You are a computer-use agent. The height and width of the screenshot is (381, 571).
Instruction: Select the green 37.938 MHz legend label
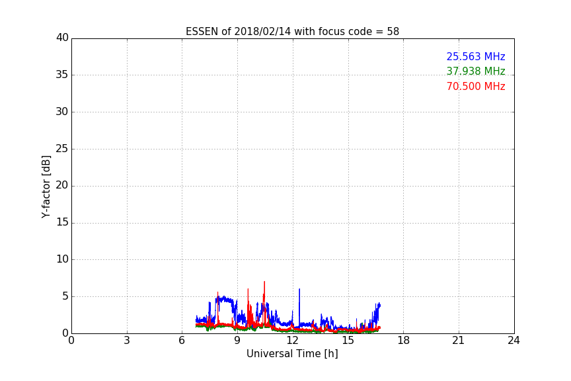[476, 71]
